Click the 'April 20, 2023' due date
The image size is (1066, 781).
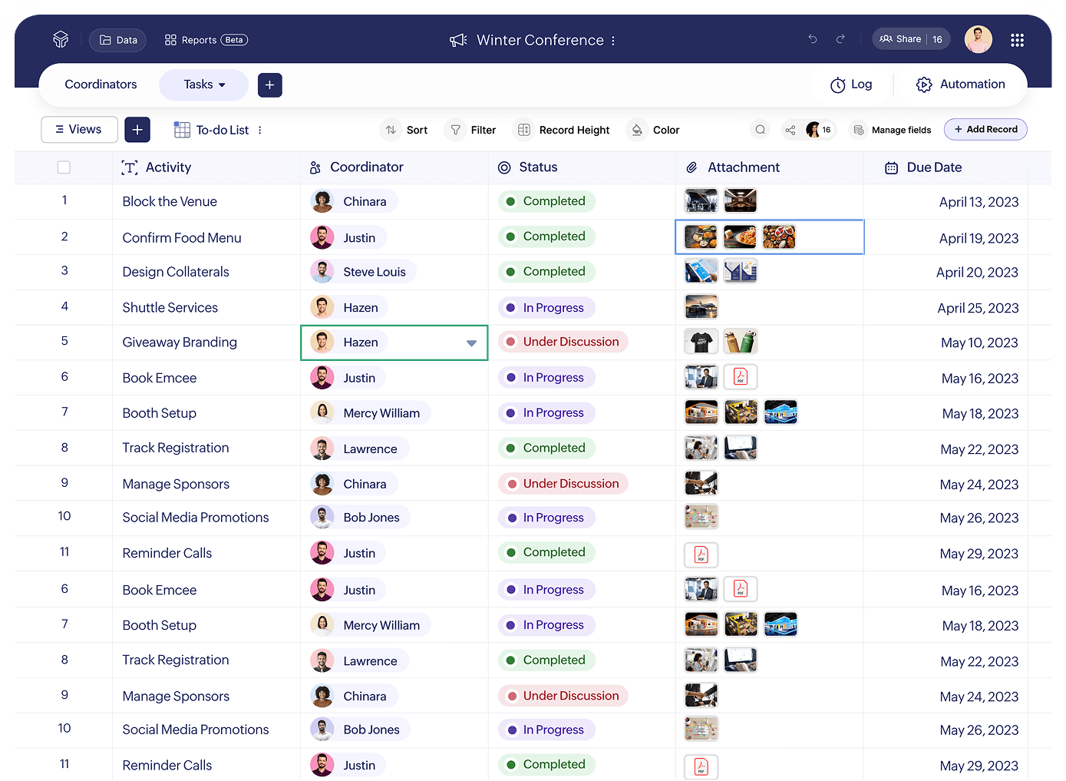(x=977, y=273)
